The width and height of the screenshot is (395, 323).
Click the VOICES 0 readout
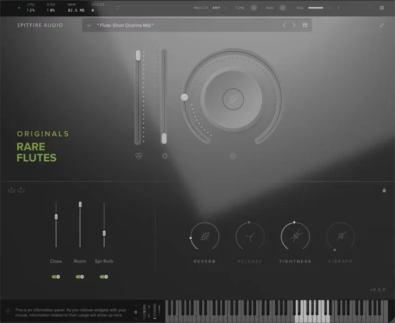(98, 8)
